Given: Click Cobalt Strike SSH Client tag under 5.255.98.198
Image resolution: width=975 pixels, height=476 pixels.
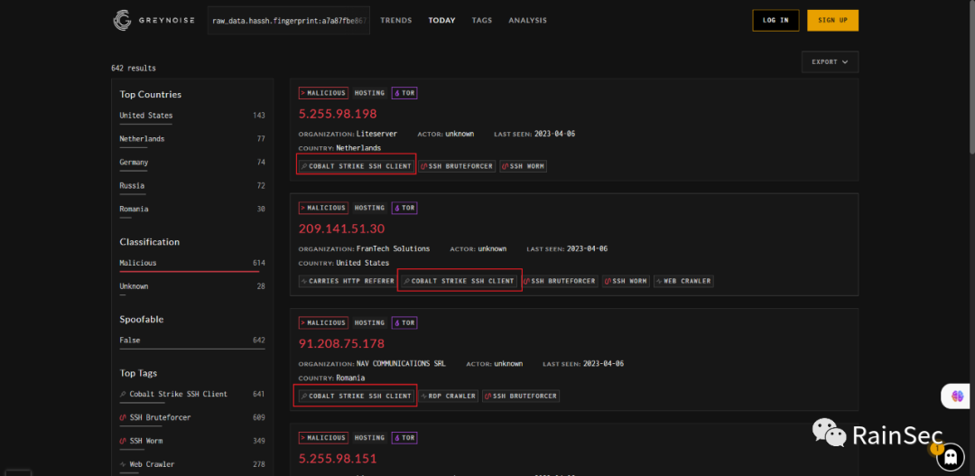Looking at the screenshot, I should tap(357, 166).
